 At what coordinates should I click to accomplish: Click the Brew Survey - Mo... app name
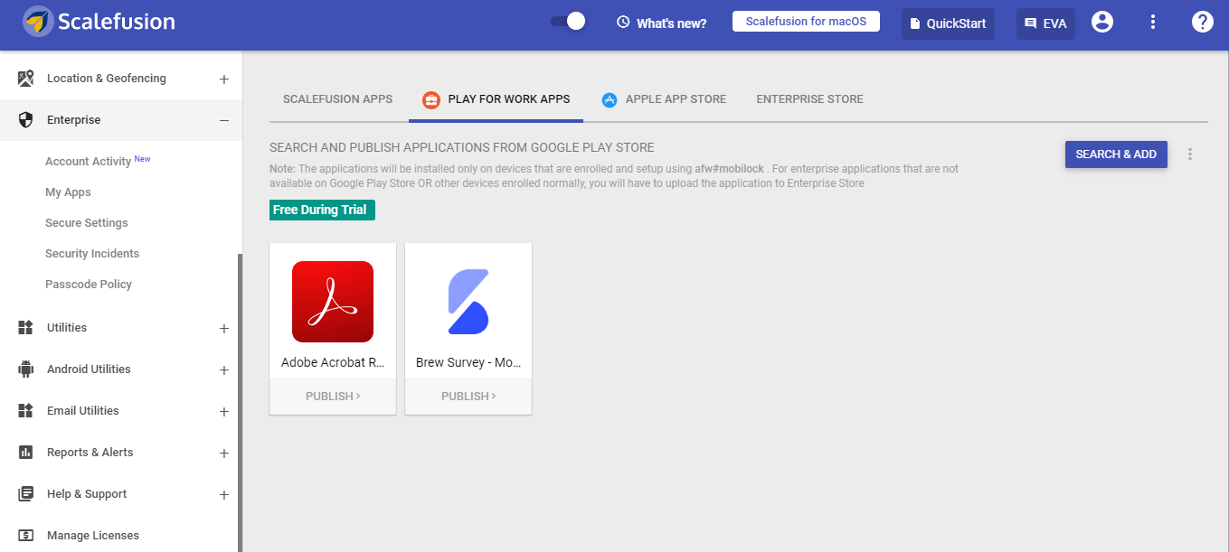click(468, 363)
